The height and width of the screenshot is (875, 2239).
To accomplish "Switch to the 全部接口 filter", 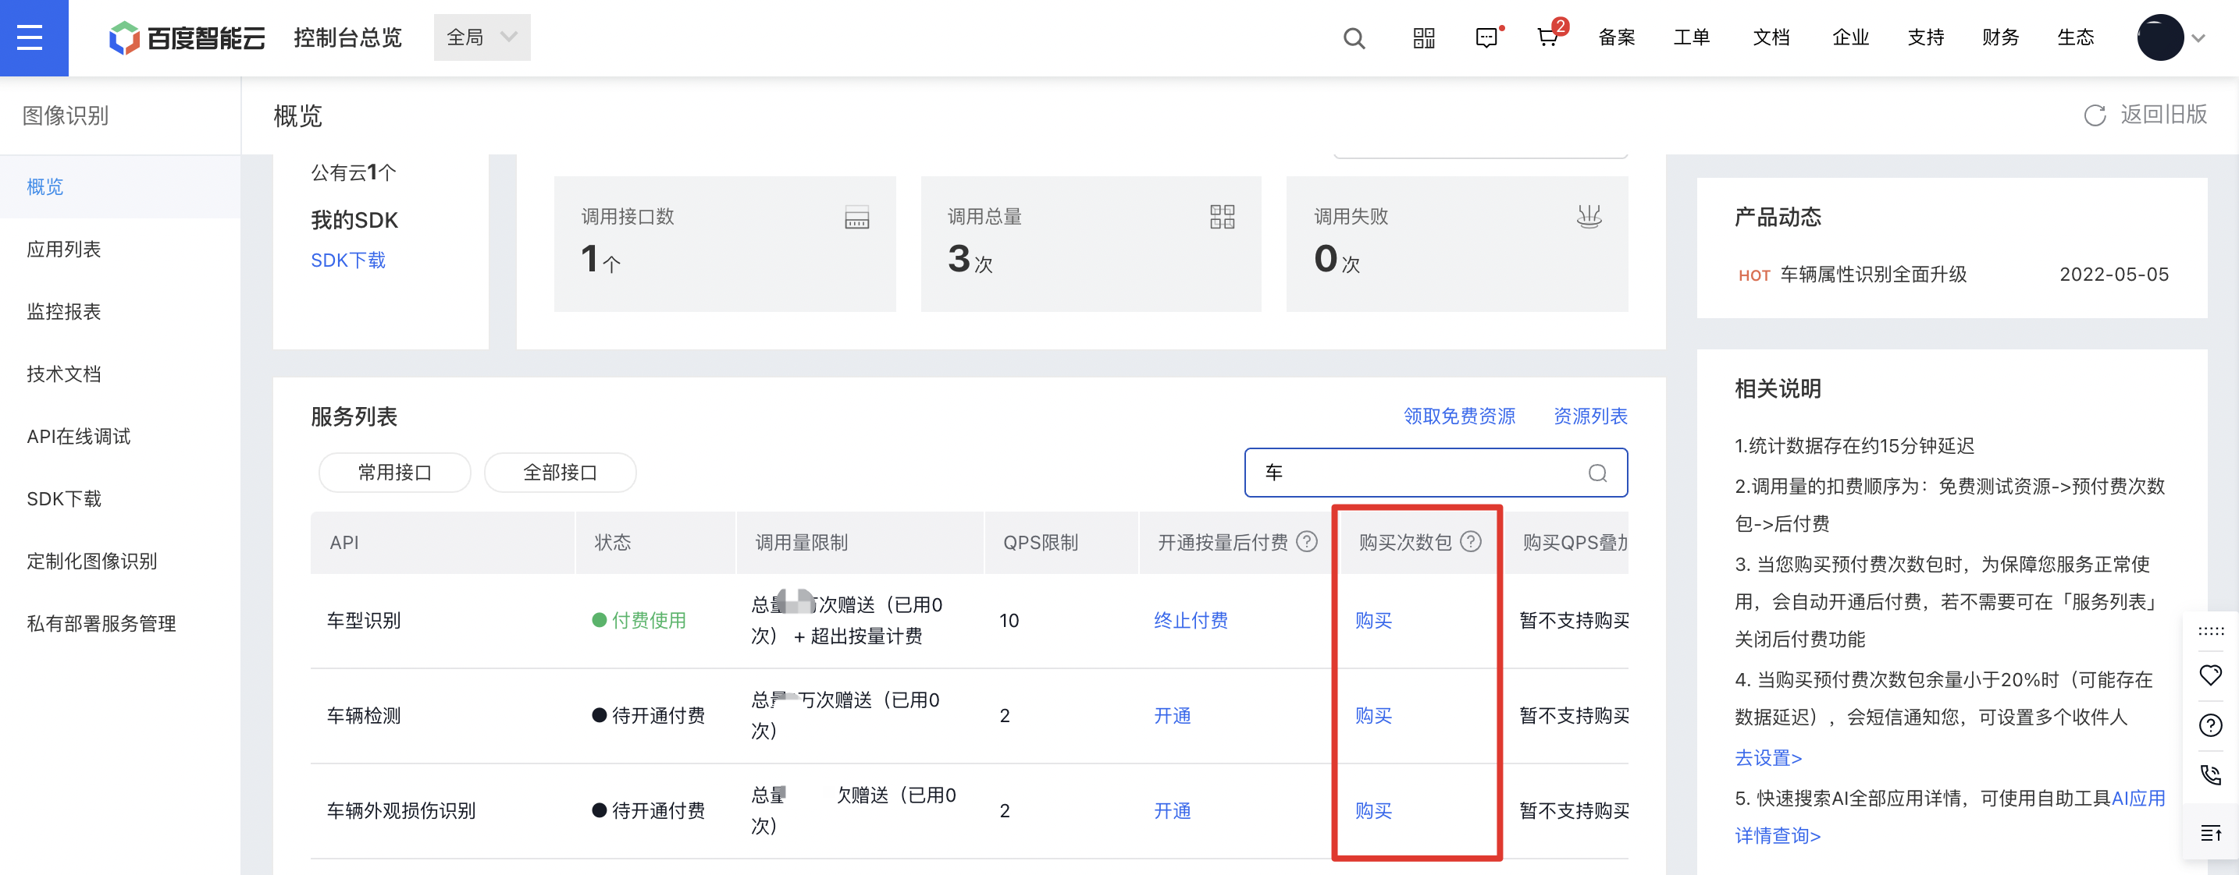I will [560, 473].
